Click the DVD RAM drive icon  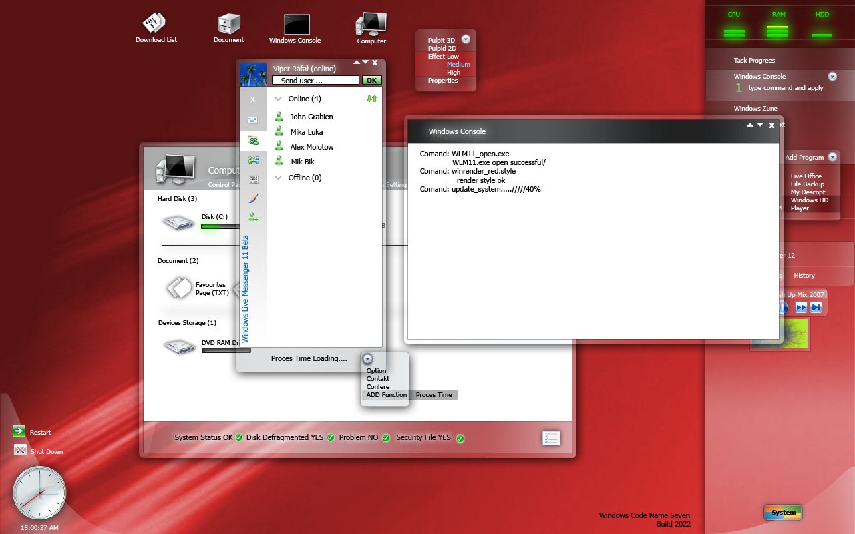pos(178,346)
